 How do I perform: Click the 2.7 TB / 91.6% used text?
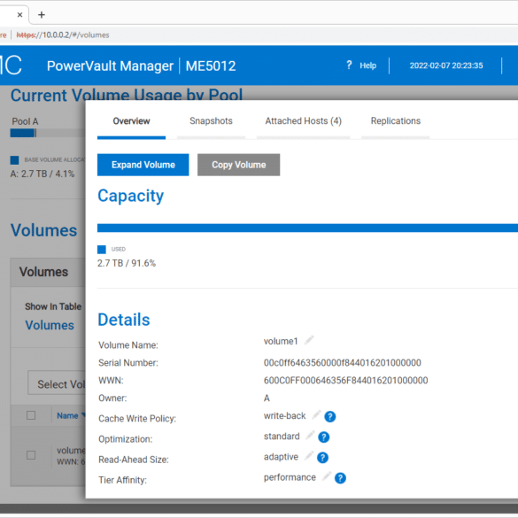pos(127,263)
